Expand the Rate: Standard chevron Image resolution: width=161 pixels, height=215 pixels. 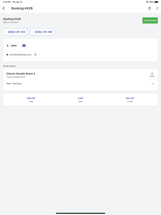(x=153, y=83)
